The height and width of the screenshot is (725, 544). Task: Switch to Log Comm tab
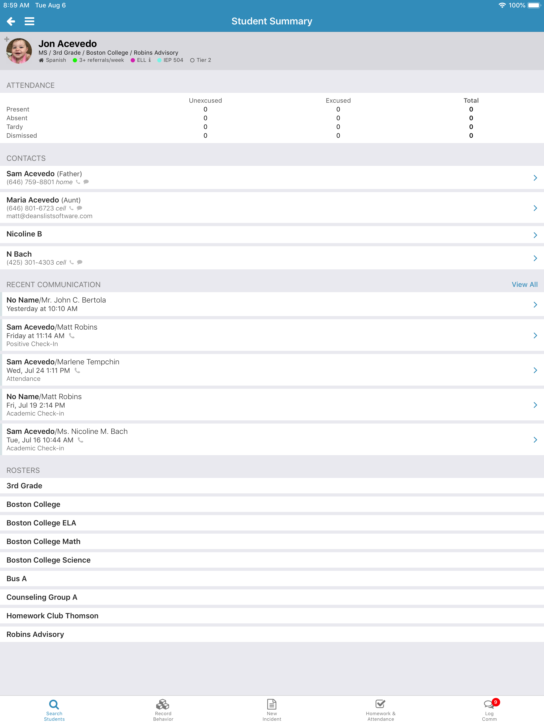tap(489, 710)
